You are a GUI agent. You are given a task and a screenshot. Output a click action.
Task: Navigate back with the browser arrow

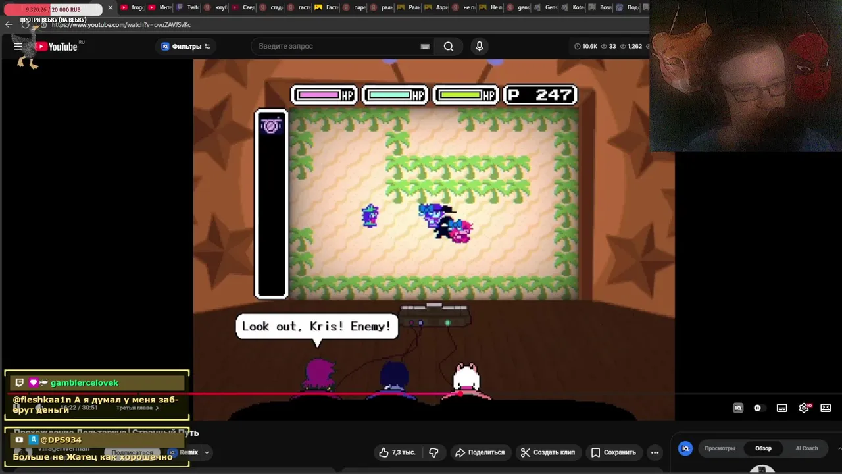pos(9,24)
